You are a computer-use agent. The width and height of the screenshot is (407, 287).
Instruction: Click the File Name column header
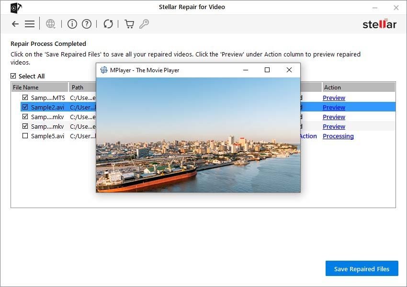(27, 87)
